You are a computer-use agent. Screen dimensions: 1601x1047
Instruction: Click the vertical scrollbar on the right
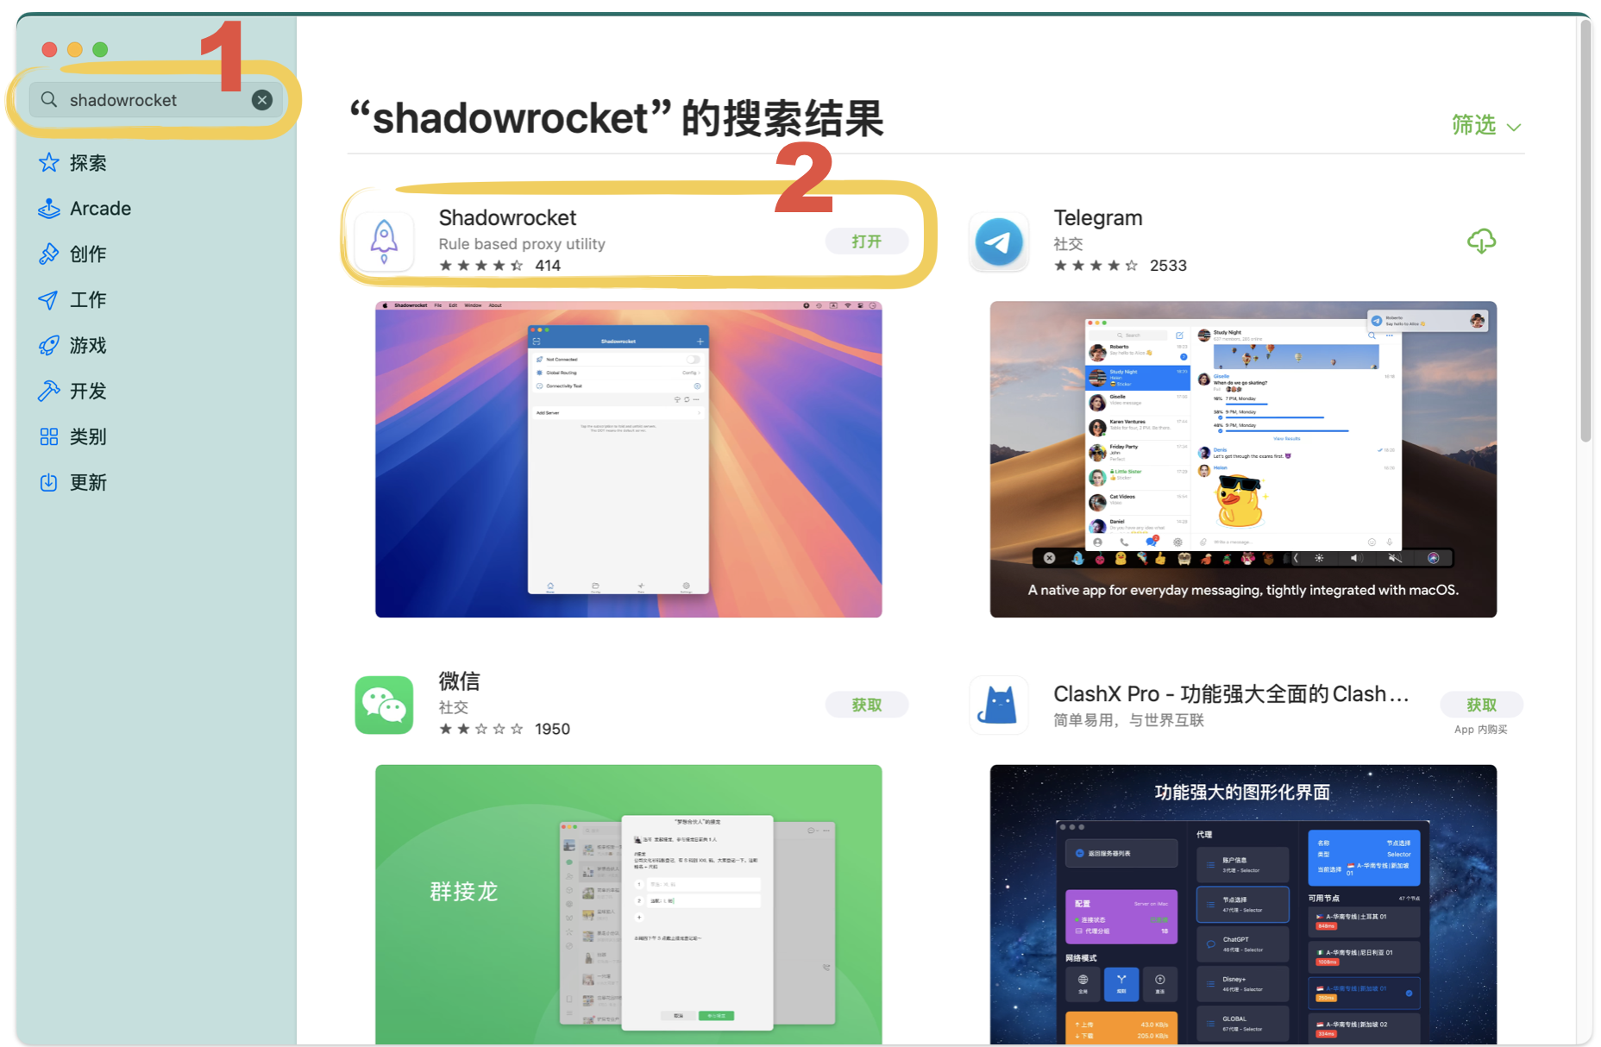1585,231
